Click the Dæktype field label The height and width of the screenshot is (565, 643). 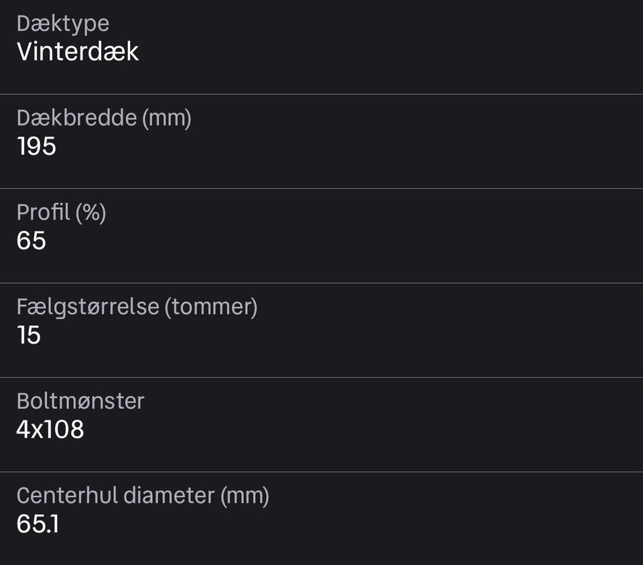pos(62,23)
